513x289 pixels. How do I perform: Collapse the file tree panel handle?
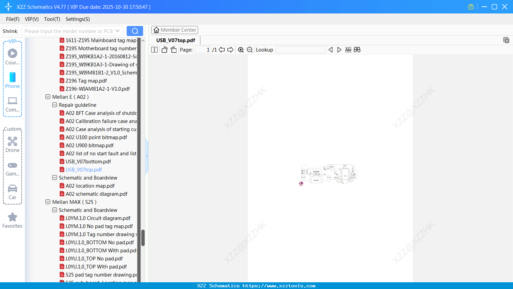click(147, 156)
